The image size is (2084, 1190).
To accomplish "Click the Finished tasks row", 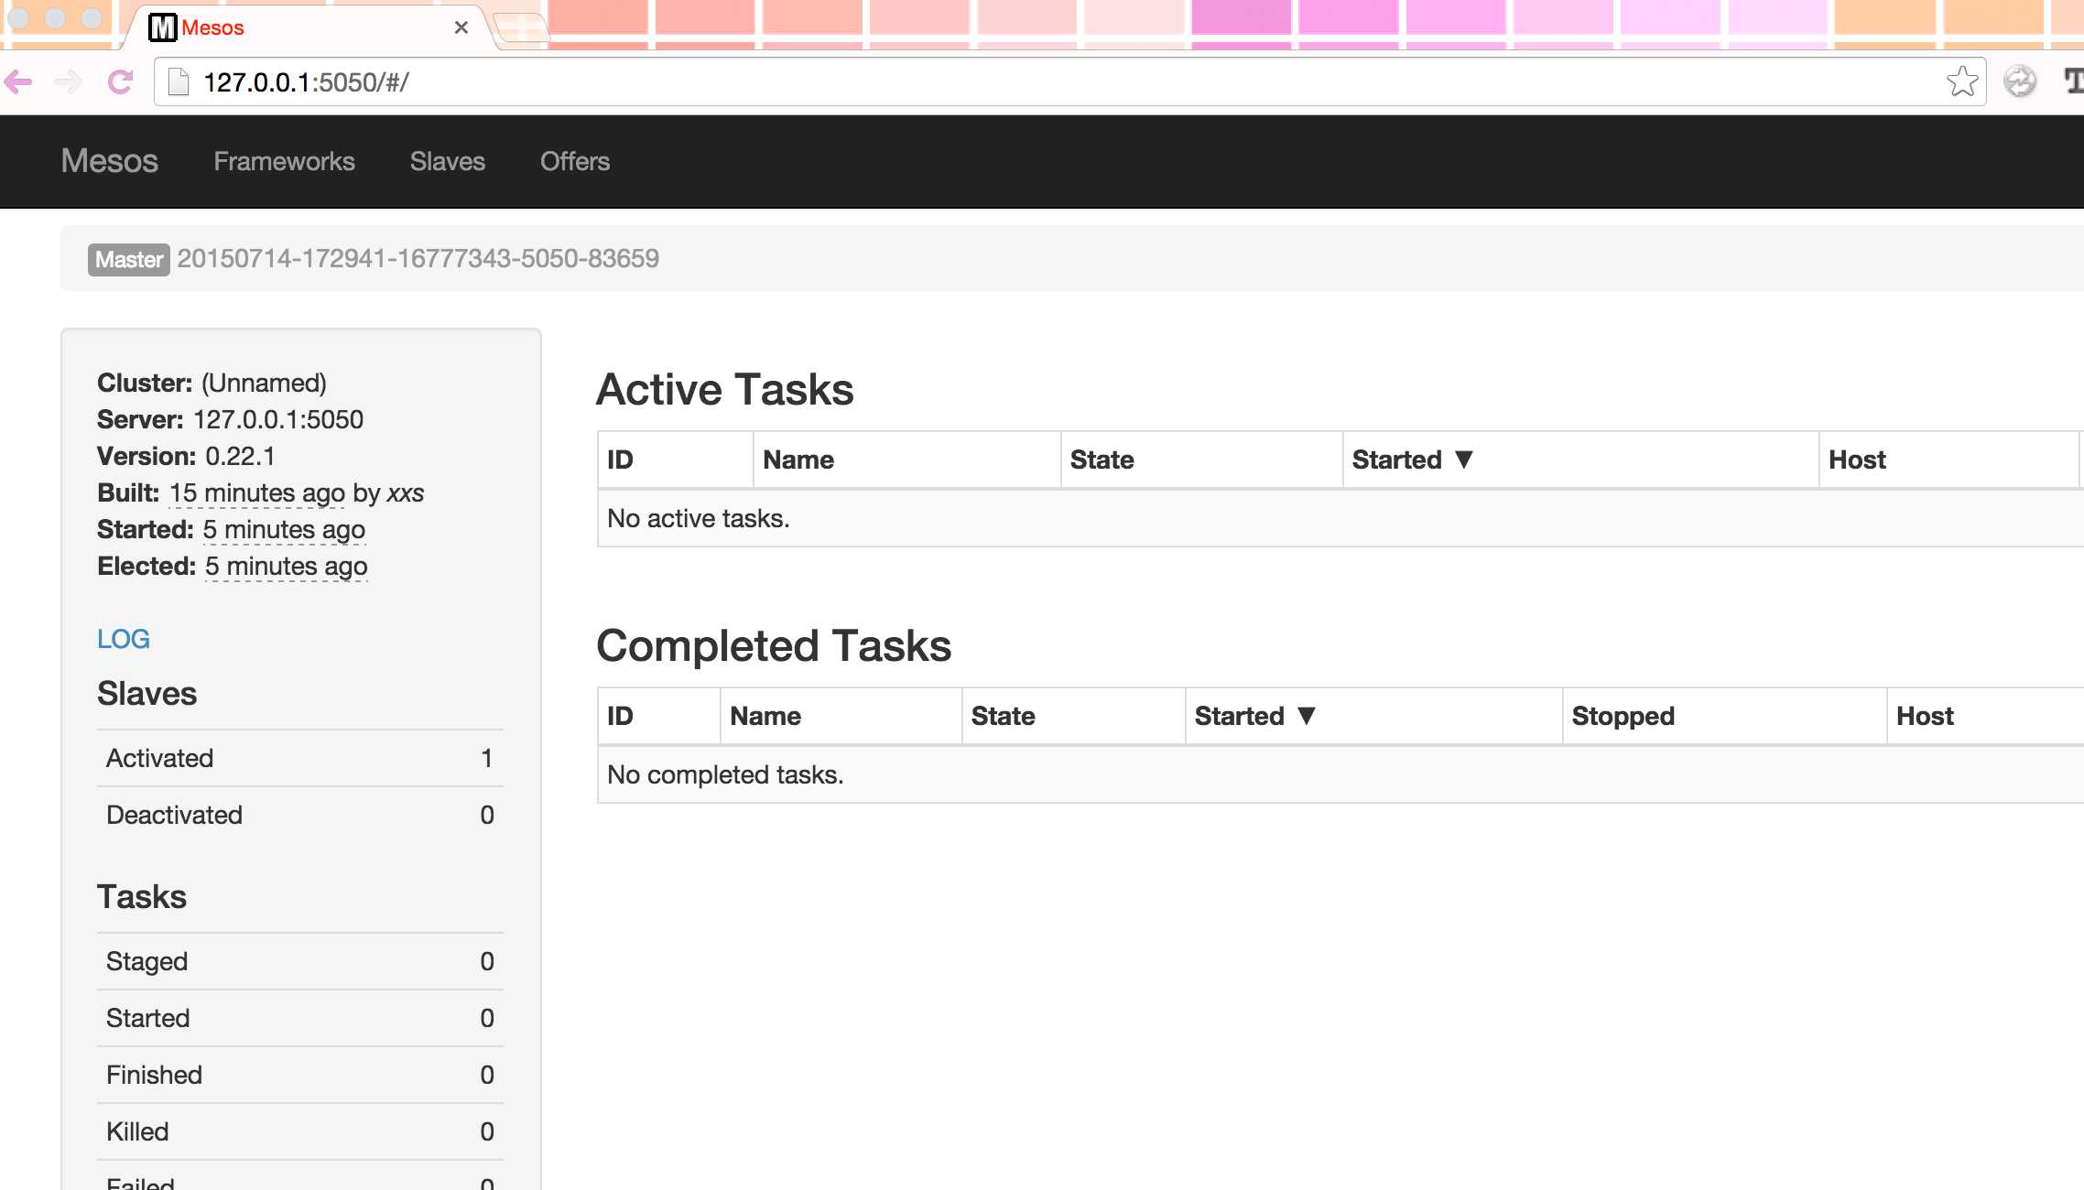I will coord(300,1075).
